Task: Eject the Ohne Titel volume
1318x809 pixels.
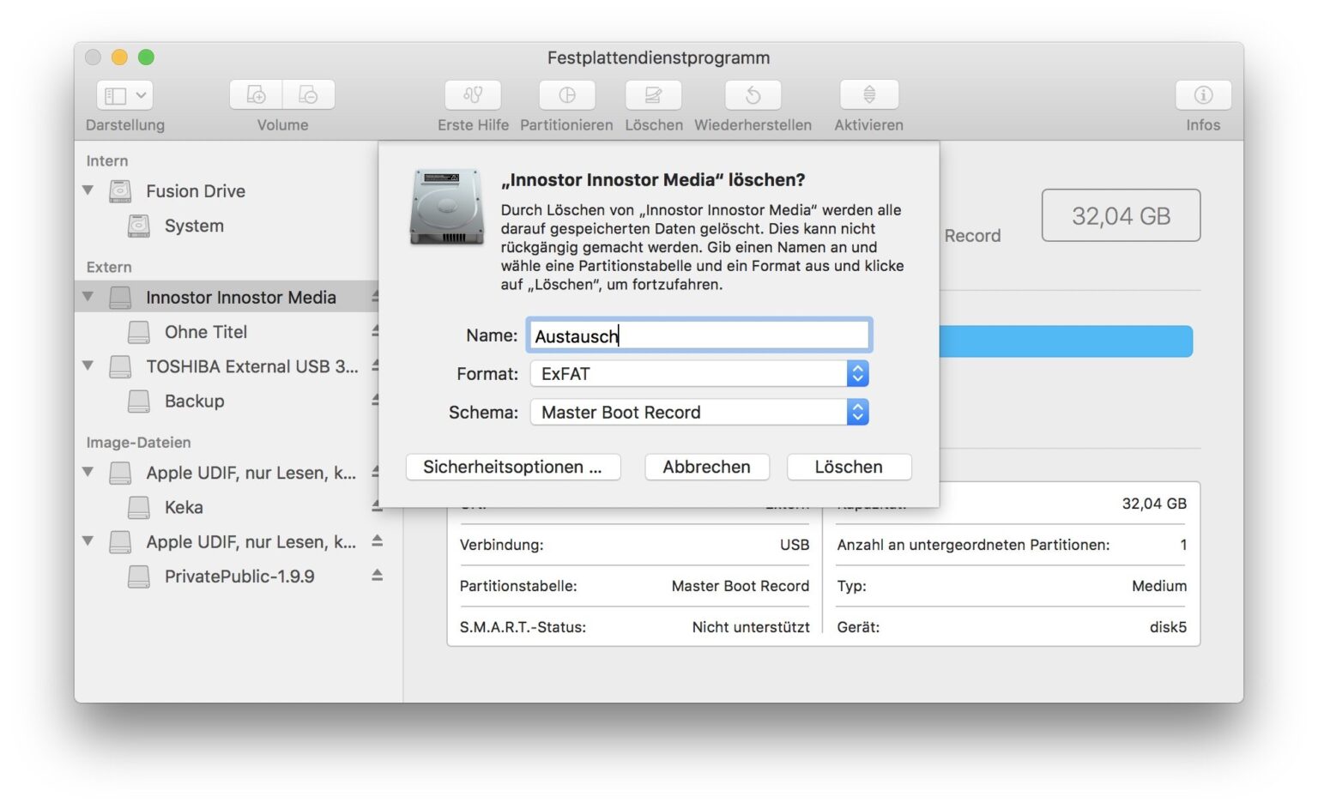Action: pos(376,331)
